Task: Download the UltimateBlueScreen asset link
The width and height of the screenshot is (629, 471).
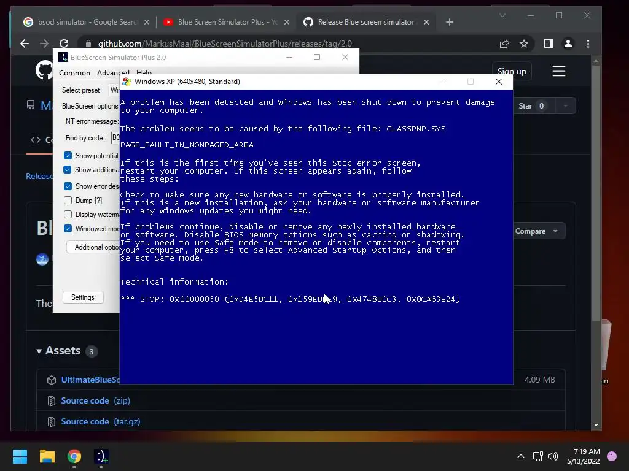Action: pos(90,380)
